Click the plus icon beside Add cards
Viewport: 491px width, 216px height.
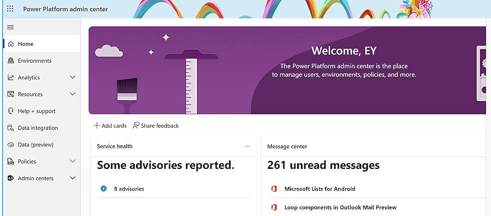coord(97,125)
